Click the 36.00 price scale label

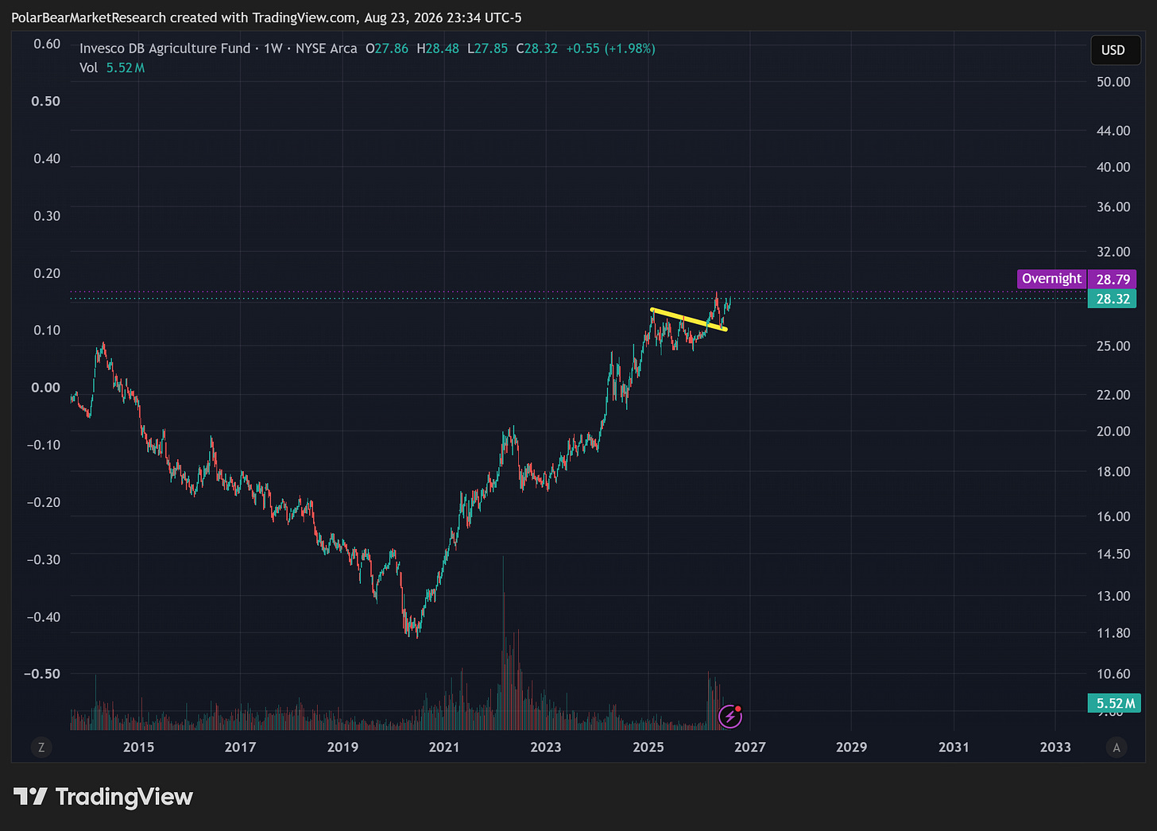pos(1113,207)
